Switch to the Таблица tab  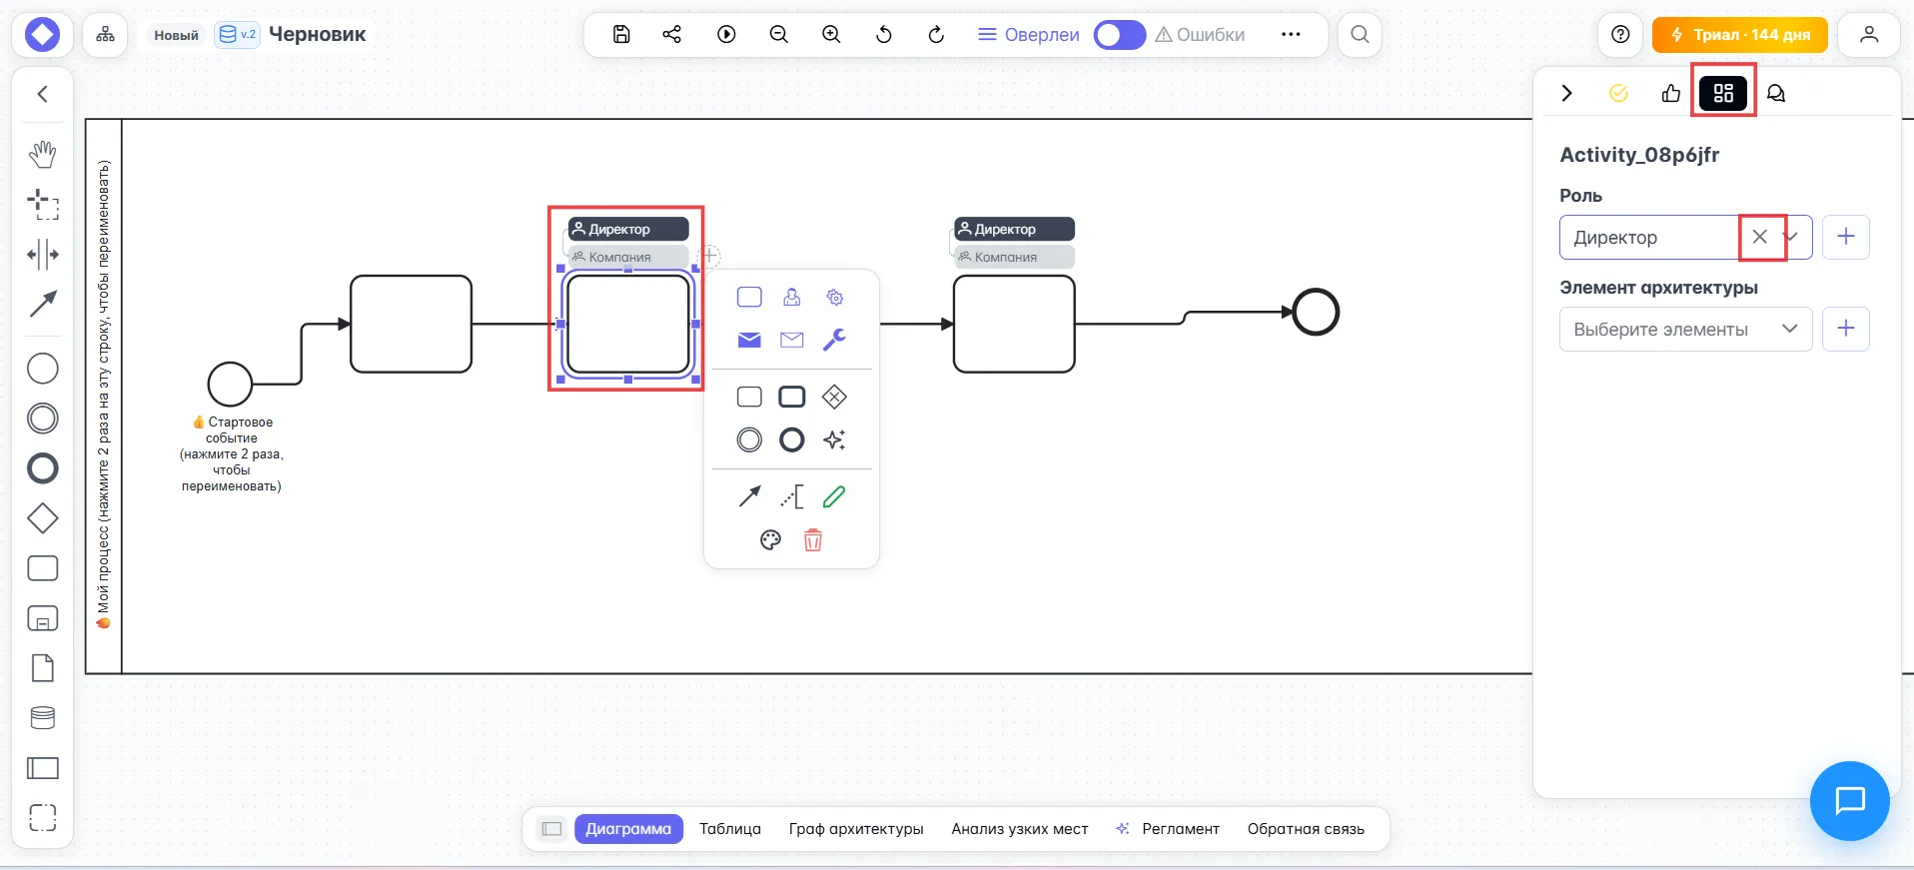tap(729, 829)
